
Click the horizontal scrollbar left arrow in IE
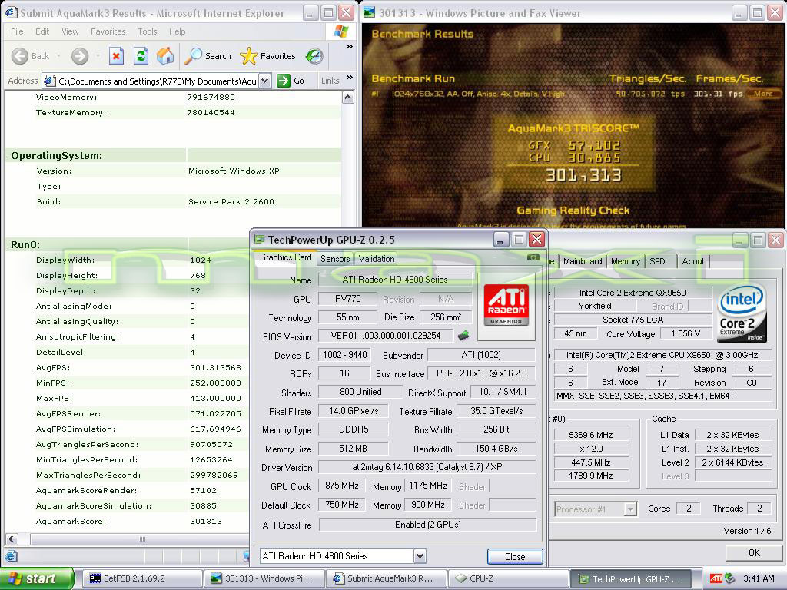pyautogui.click(x=12, y=539)
